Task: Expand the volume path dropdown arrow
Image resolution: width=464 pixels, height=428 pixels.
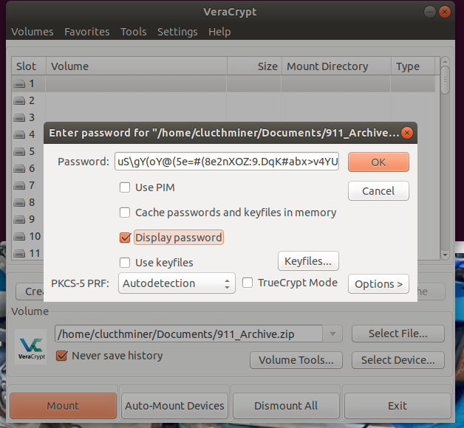Action: click(x=332, y=334)
